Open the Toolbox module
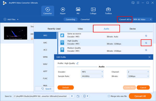This screenshot has height=101, width=156. point(108,11)
